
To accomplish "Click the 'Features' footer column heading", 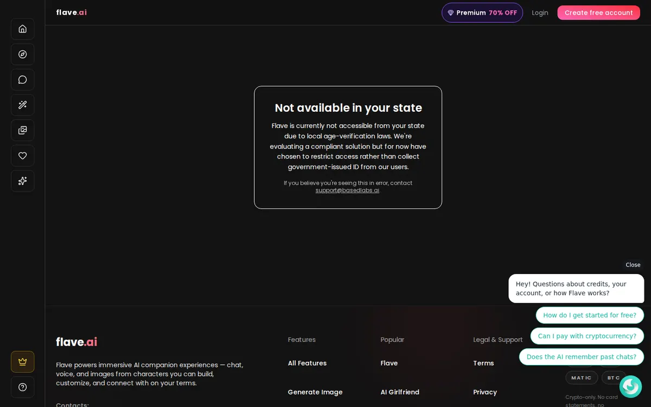I will (302, 340).
